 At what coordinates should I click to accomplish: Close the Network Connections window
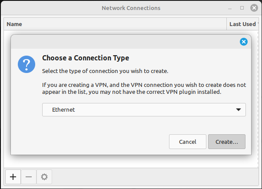[254, 8]
